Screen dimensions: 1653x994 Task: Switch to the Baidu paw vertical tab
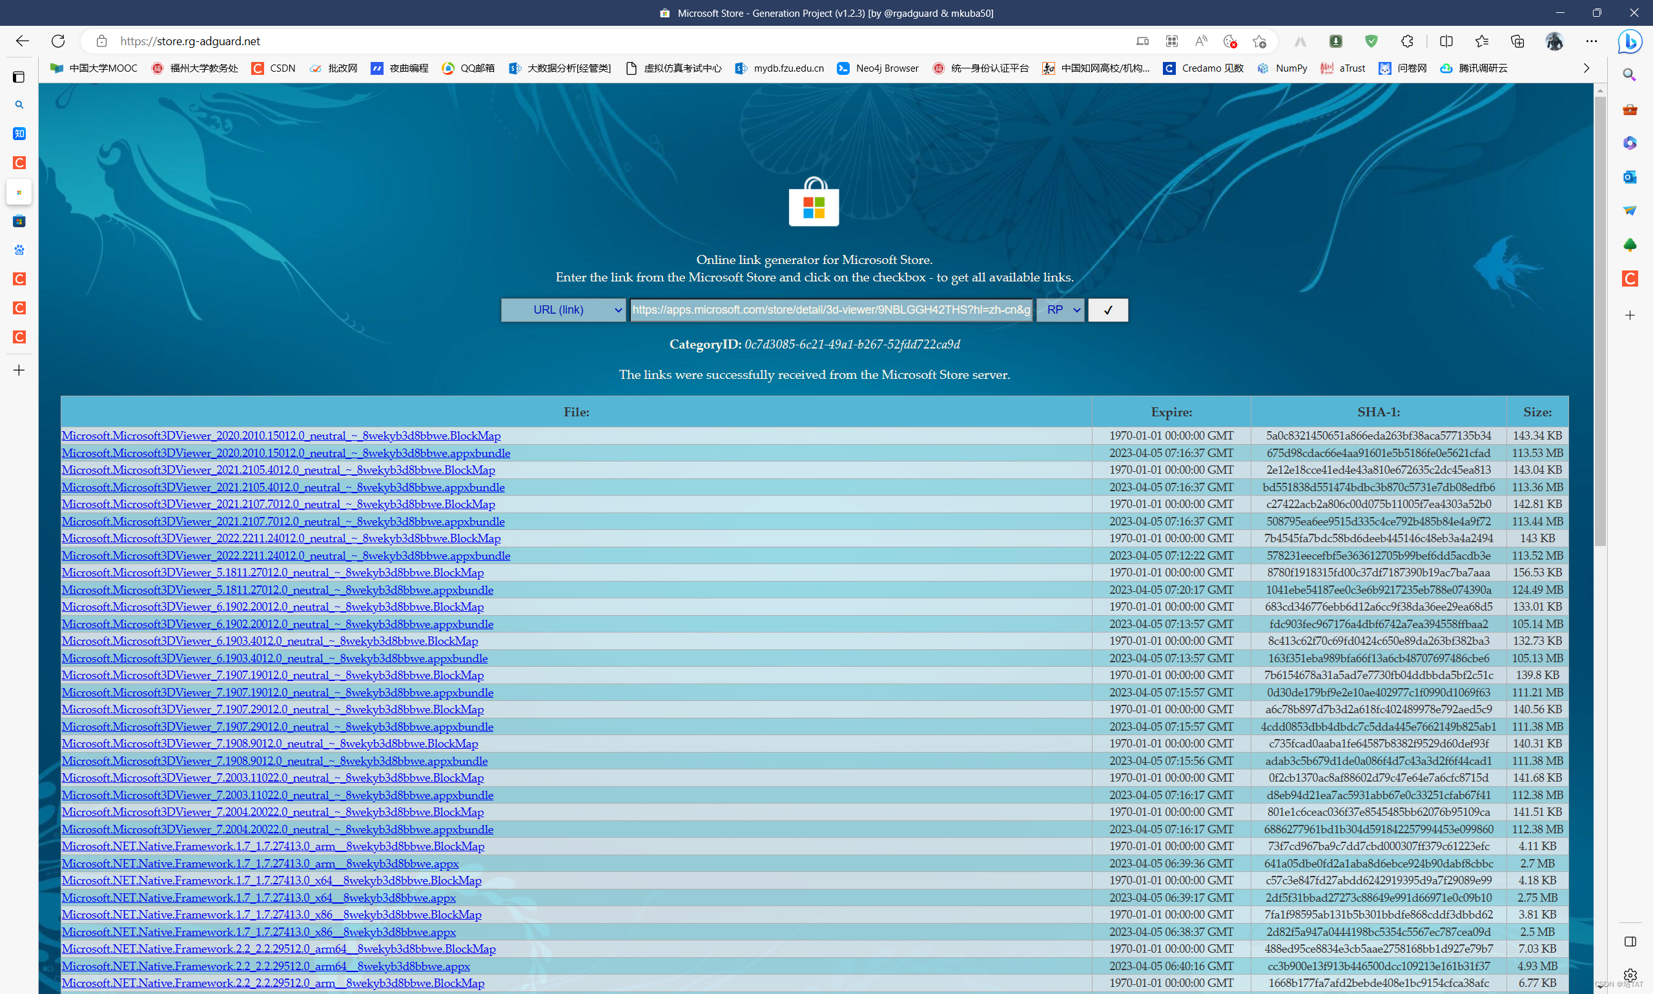point(19,250)
